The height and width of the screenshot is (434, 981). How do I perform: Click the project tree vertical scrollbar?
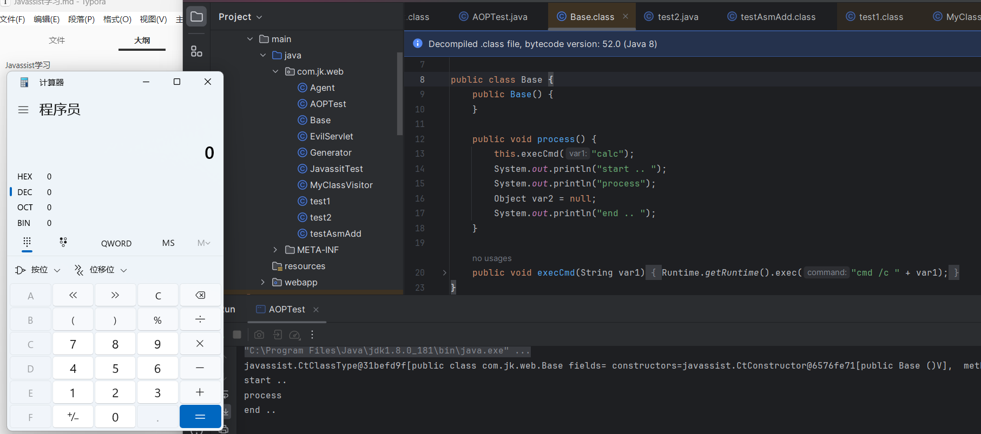400,94
